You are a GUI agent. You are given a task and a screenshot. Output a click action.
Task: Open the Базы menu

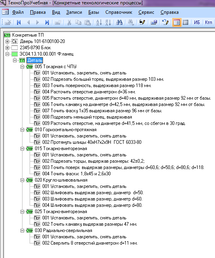(93, 12)
